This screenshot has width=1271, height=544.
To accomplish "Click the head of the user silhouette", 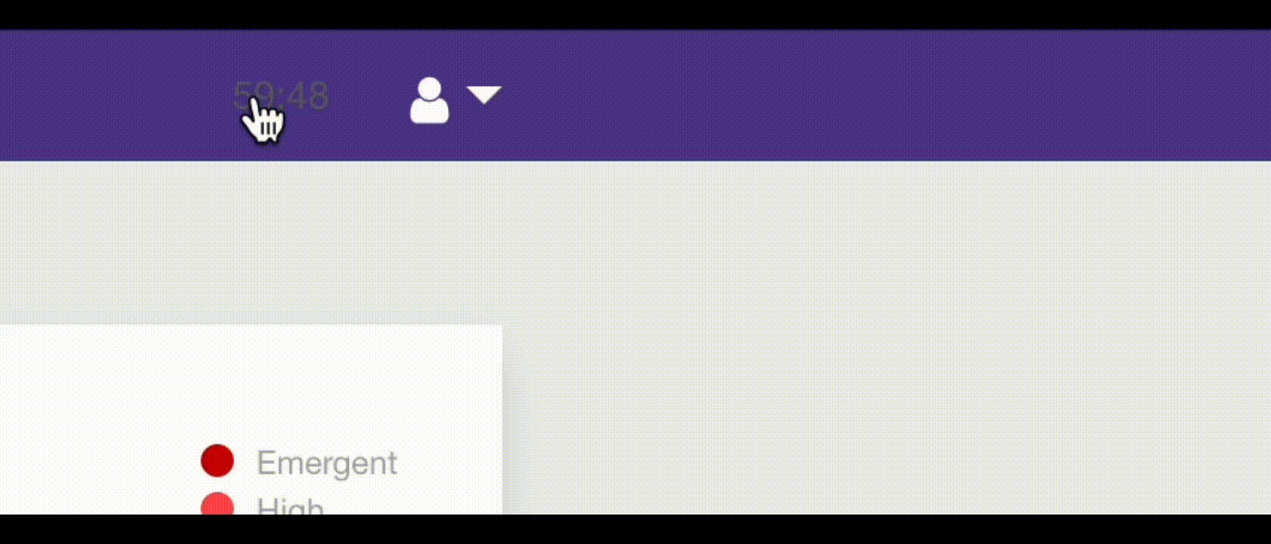I will point(430,88).
